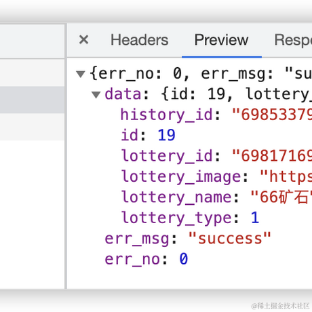Screen dimensions: 312x312
Task: Click the root object summary line text
Action: (201, 74)
